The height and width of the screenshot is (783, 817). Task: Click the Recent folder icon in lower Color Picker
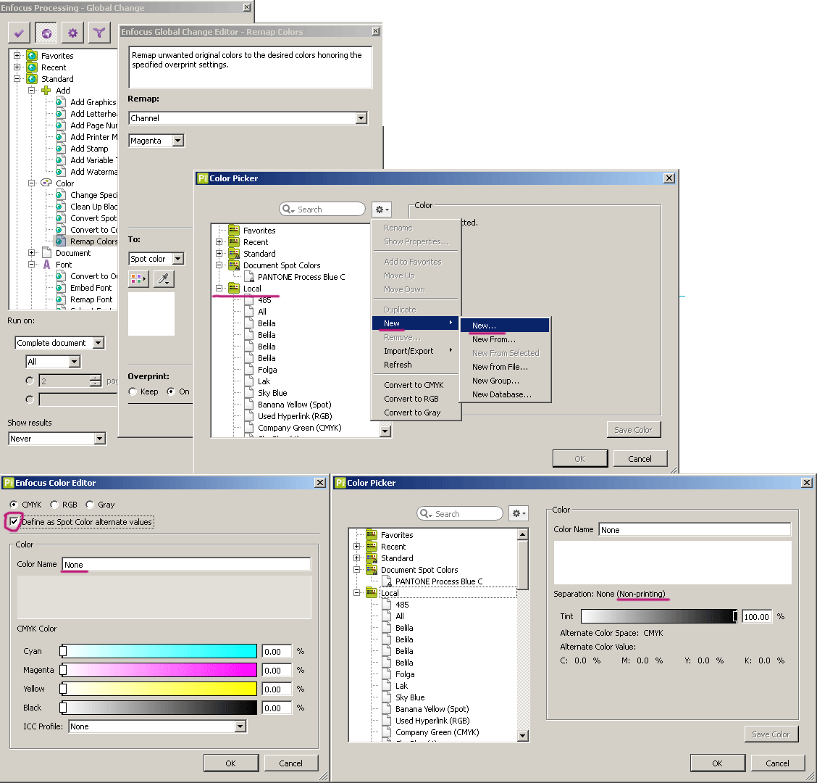[372, 546]
